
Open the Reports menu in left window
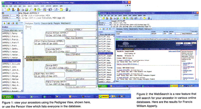[36, 6]
